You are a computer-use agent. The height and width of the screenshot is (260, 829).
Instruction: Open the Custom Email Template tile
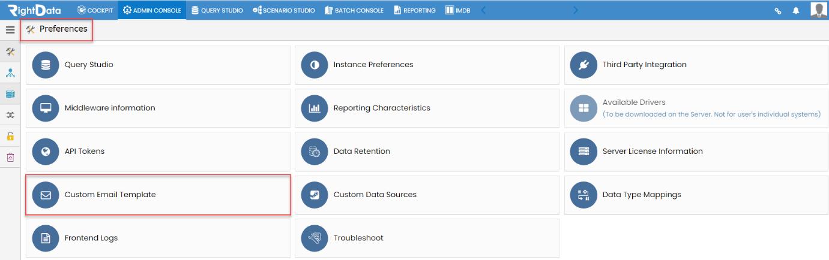tap(158, 195)
